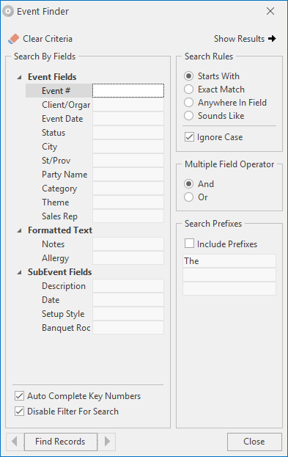Select Anywhere In Field search rule

coord(188,103)
